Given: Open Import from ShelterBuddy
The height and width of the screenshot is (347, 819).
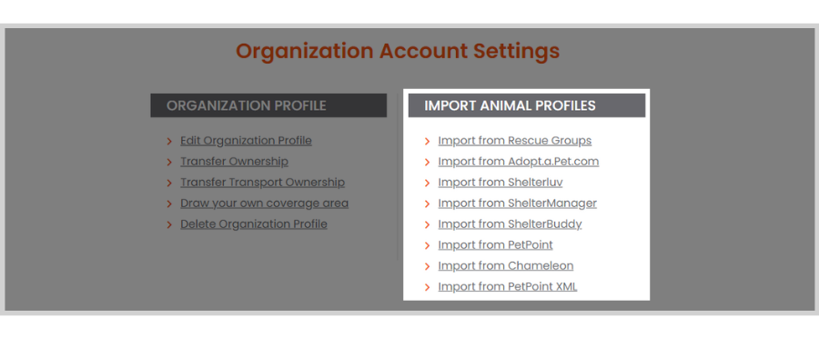Looking at the screenshot, I should (510, 224).
